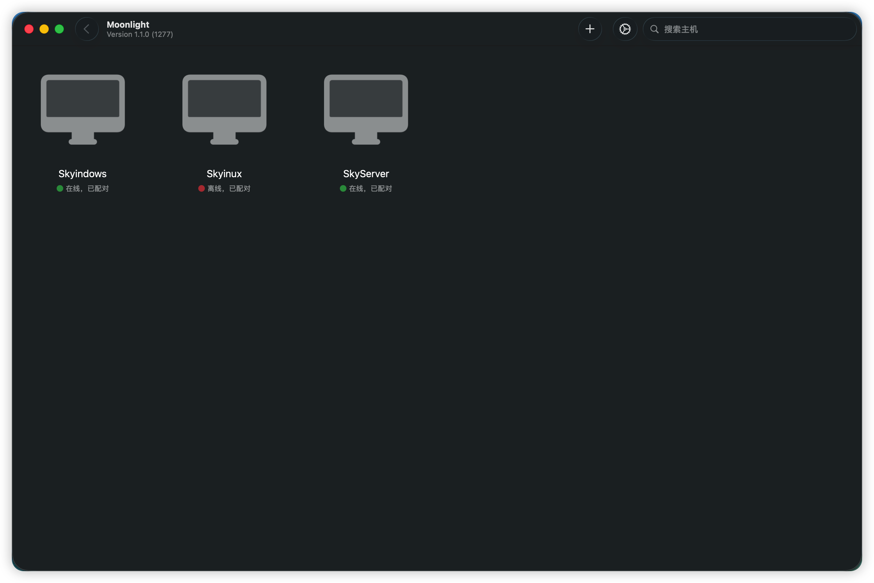Click green online dot under Skyindows
Screen dimensions: 874x583
click(60, 188)
